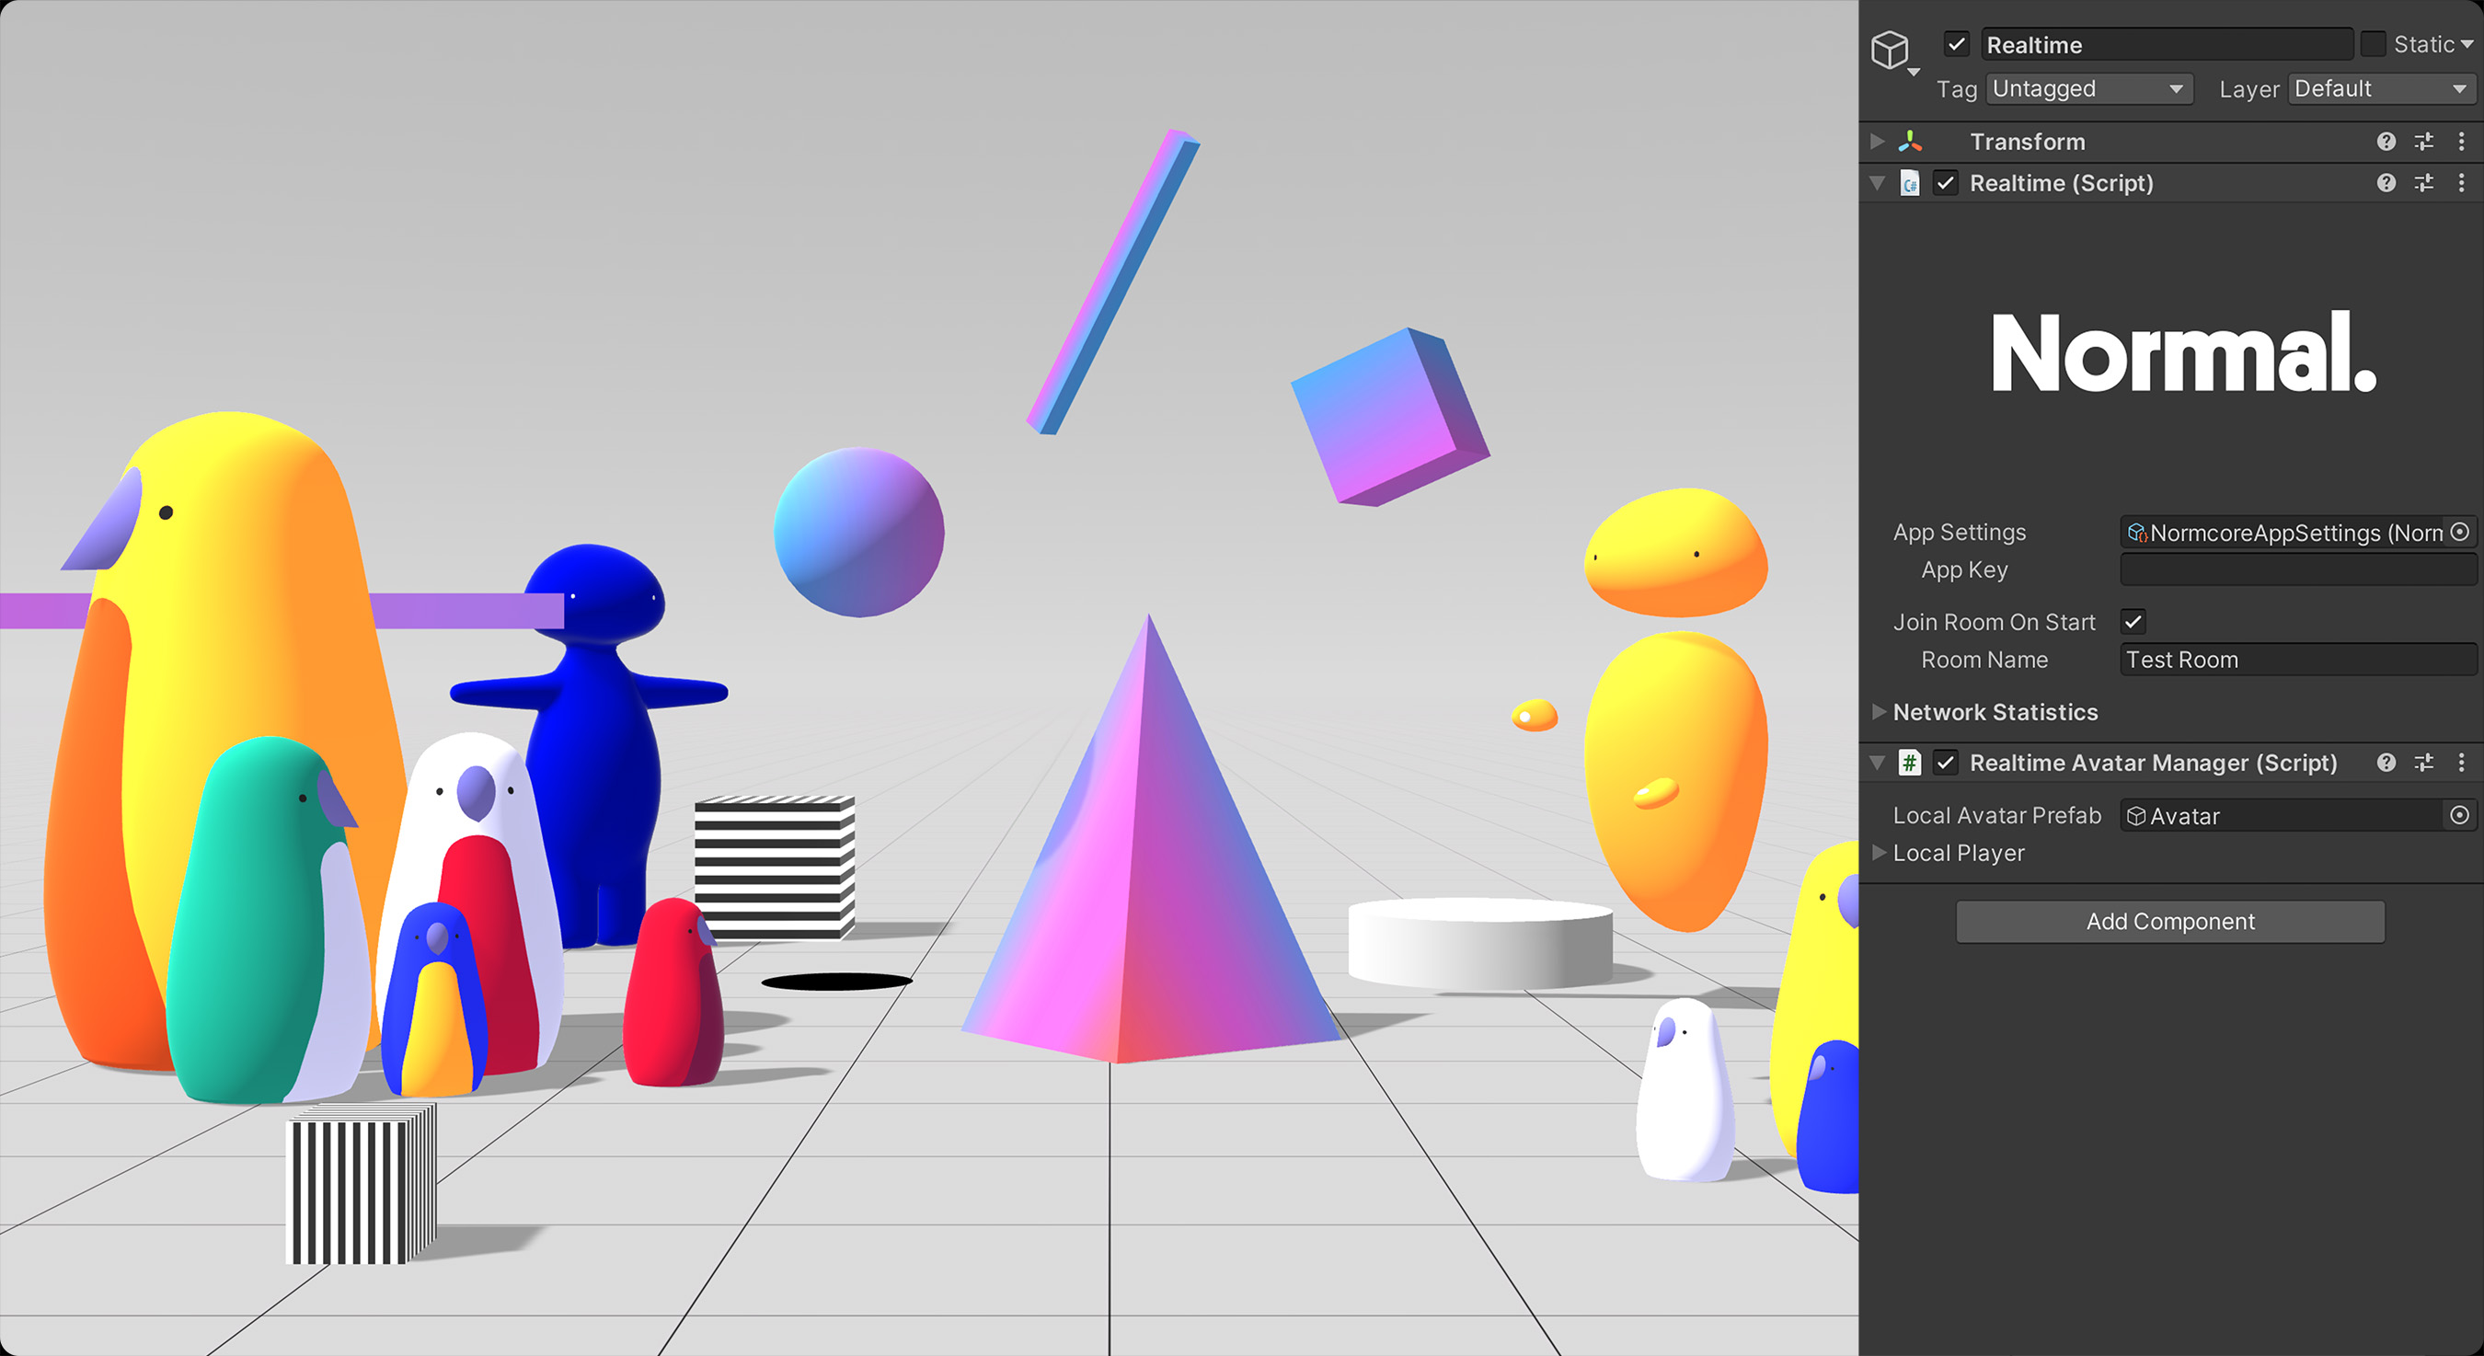Open Transform component help icon
Screen dimensions: 2484x1356
pyautogui.click(x=2386, y=142)
